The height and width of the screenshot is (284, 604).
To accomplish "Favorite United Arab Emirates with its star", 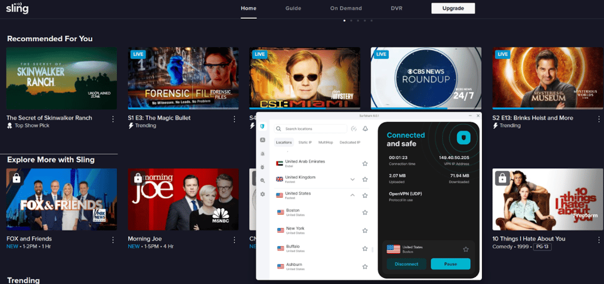I will pyautogui.click(x=365, y=164).
